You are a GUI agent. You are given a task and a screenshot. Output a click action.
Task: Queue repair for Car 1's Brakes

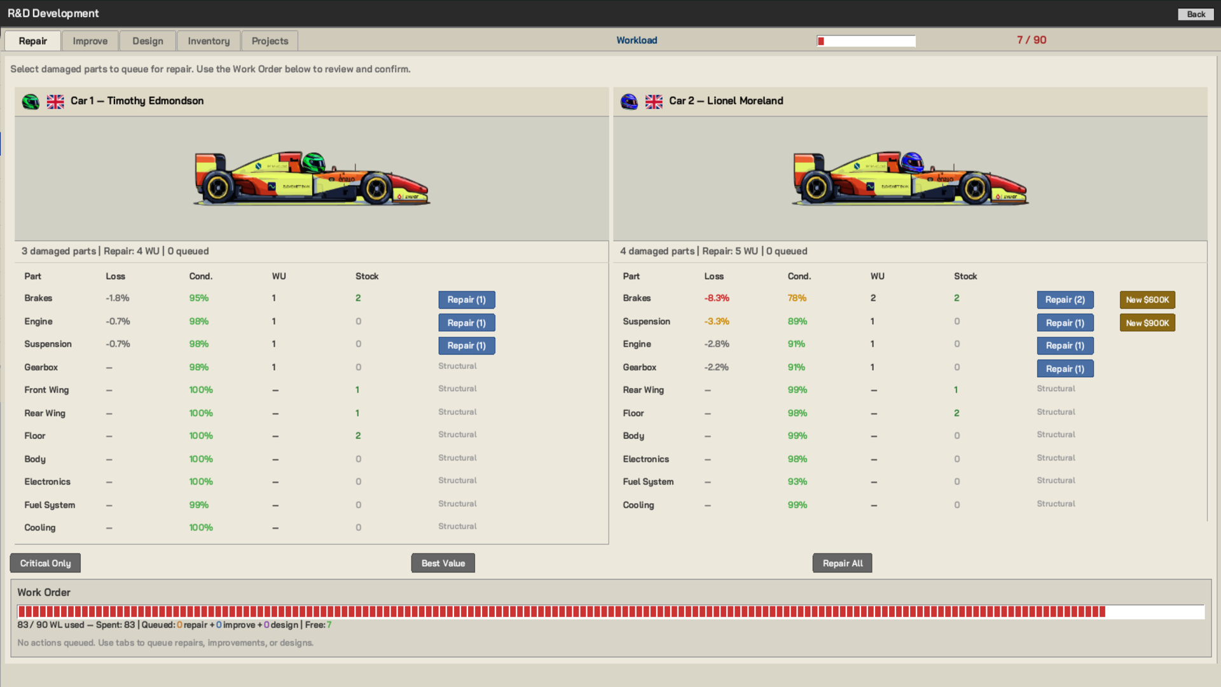click(x=466, y=300)
